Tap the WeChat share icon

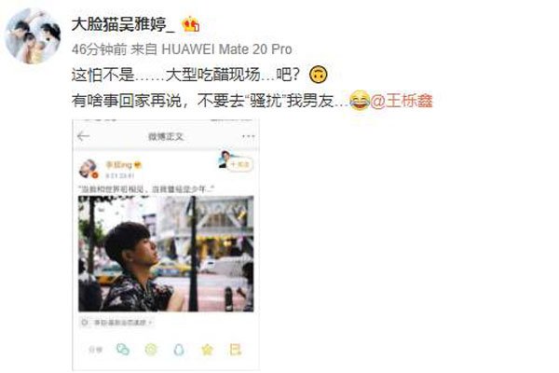tap(123, 350)
